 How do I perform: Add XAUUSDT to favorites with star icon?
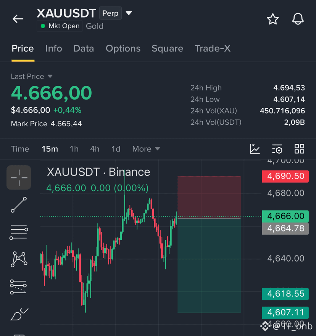click(273, 19)
